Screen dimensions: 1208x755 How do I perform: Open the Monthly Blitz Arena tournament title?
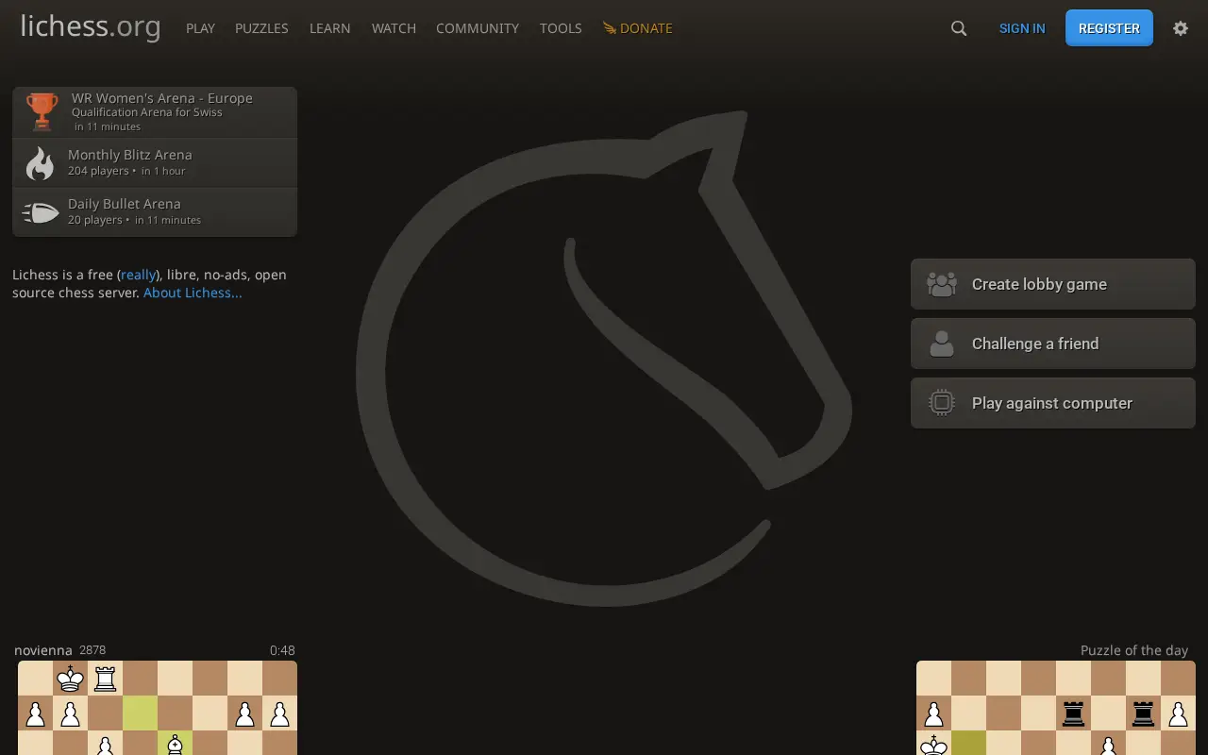130,155
